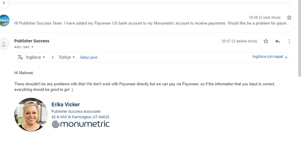Click the translate language icon

pyautogui.click(x=20, y=57)
